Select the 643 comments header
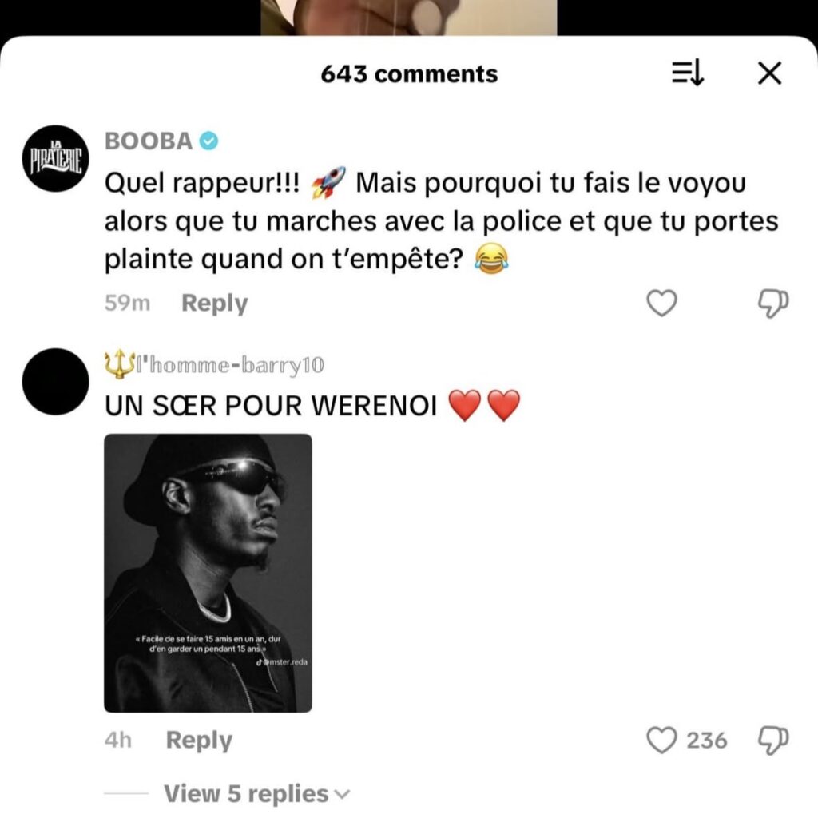Image resolution: width=818 pixels, height=818 pixels. 409,73
